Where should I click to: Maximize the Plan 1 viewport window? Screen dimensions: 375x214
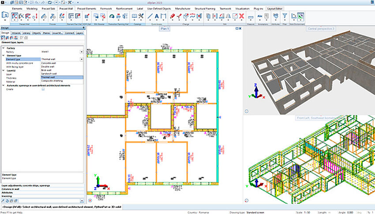(236, 28)
